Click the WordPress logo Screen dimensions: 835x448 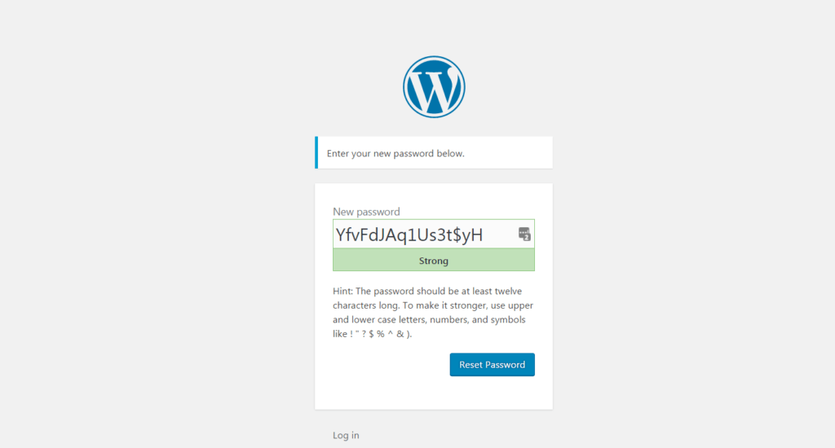(434, 86)
